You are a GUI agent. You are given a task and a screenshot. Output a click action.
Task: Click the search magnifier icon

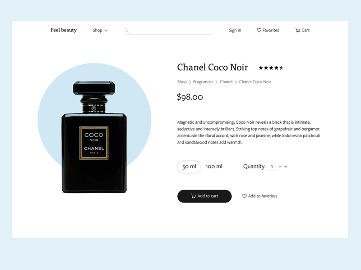[x=126, y=30]
